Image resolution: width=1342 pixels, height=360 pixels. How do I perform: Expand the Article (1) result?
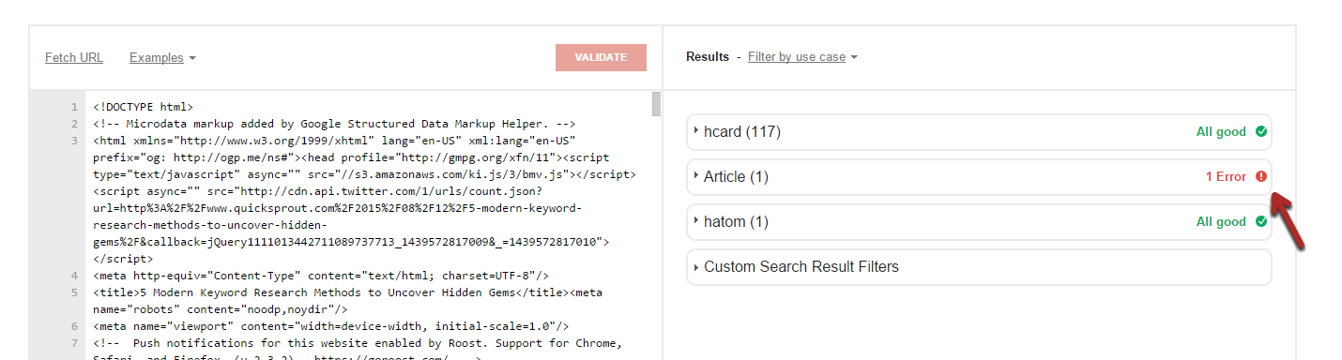pyautogui.click(x=979, y=176)
